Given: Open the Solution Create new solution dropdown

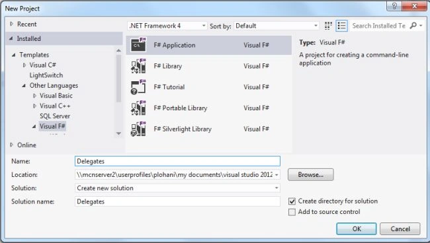Looking at the screenshot, I should [x=177, y=188].
